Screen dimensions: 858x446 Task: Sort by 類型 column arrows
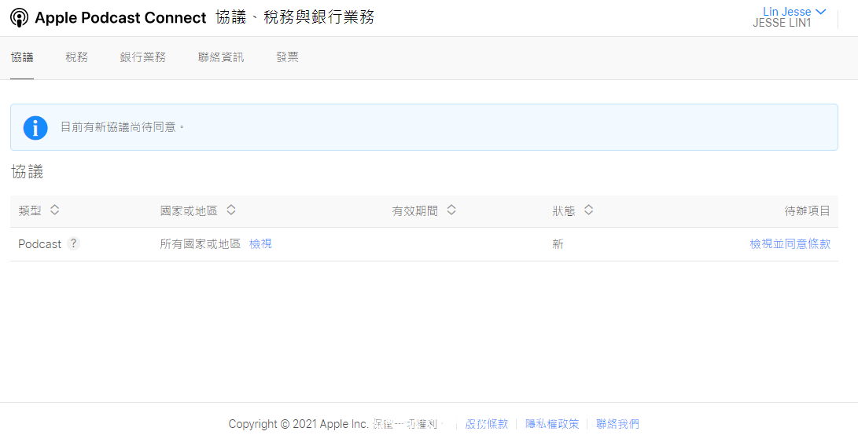click(x=55, y=210)
